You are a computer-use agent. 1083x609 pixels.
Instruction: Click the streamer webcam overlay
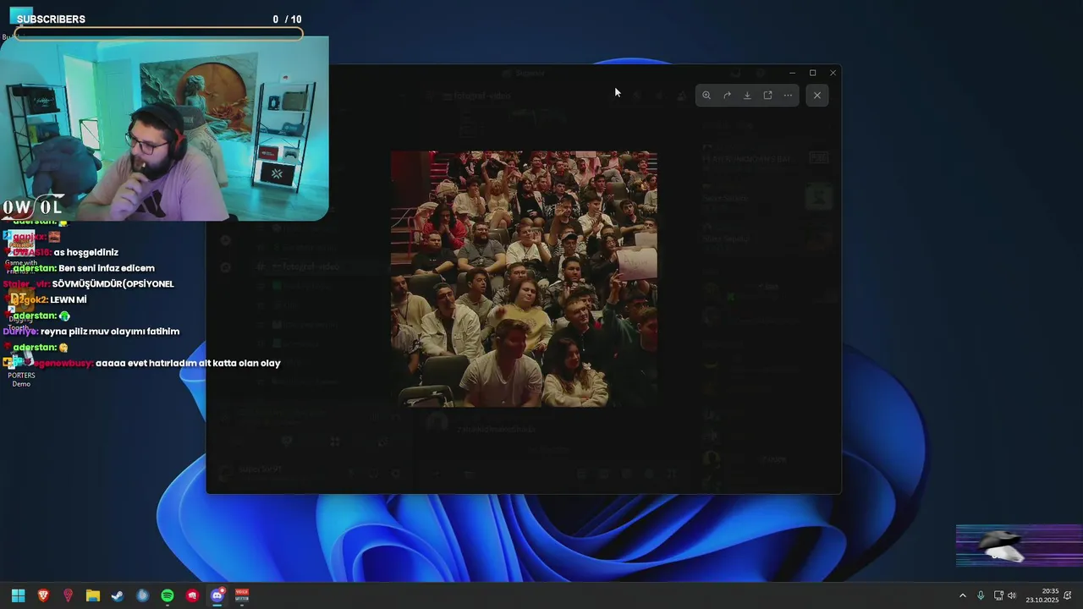(164, 129)
